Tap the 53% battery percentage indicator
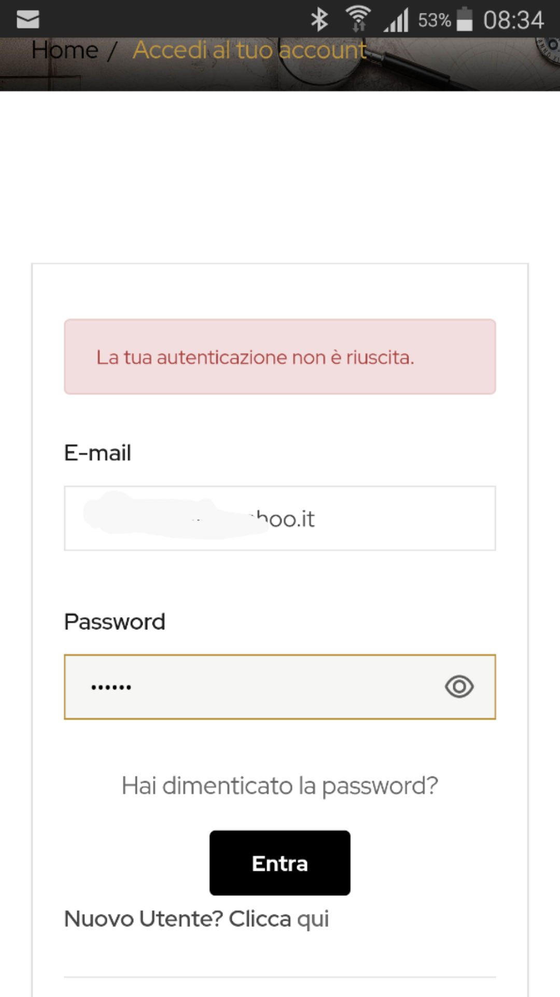This screenshot has height=997, width=560. [x=435, y=20]
